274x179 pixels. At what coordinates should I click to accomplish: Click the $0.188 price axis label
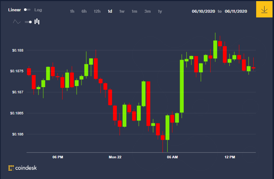[x=18, y=50]
